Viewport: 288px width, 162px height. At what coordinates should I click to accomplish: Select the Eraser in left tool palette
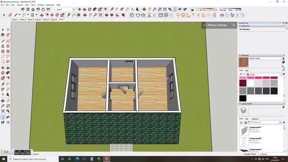pyautogui.click(x=8, y=35)
